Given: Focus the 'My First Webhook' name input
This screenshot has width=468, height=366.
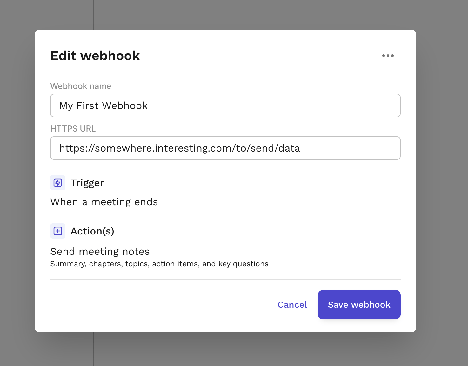Looking at the screenshot, I should pos(225,105).
